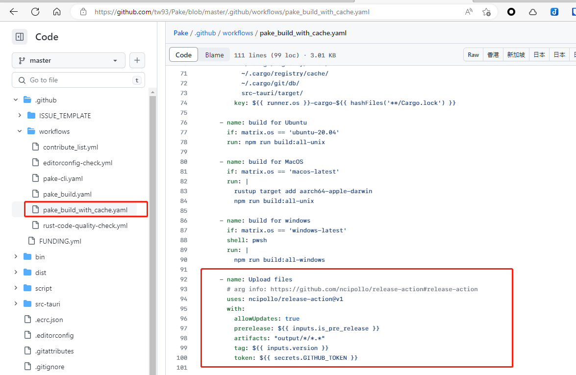576x375 pixels.
Task: Reload the page with the refresh icon
Action: (35, 12)
